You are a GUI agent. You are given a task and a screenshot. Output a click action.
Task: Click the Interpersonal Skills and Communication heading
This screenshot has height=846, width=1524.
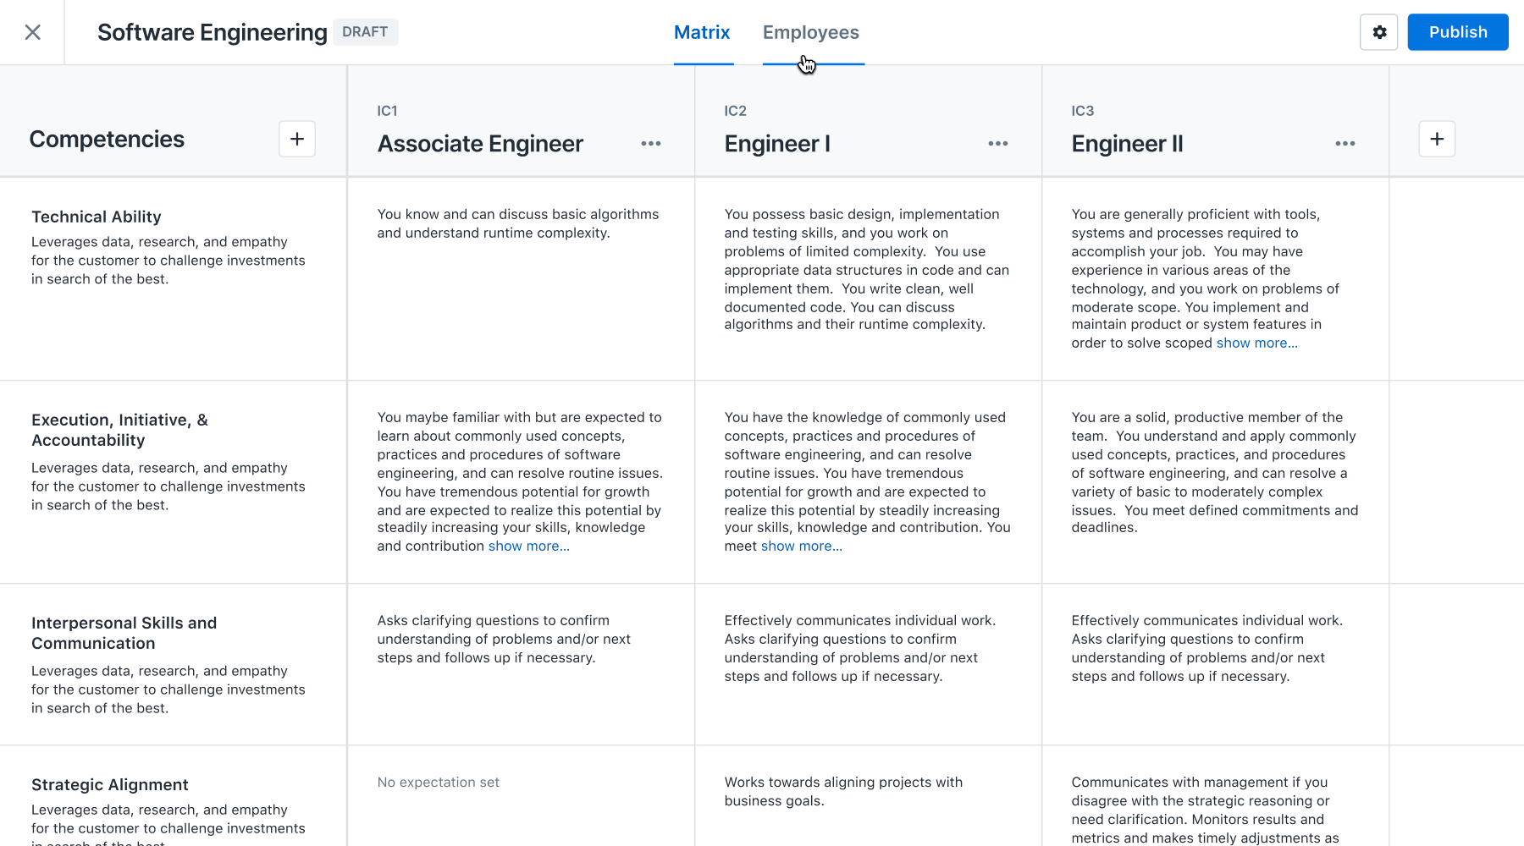tap(124, 633)
